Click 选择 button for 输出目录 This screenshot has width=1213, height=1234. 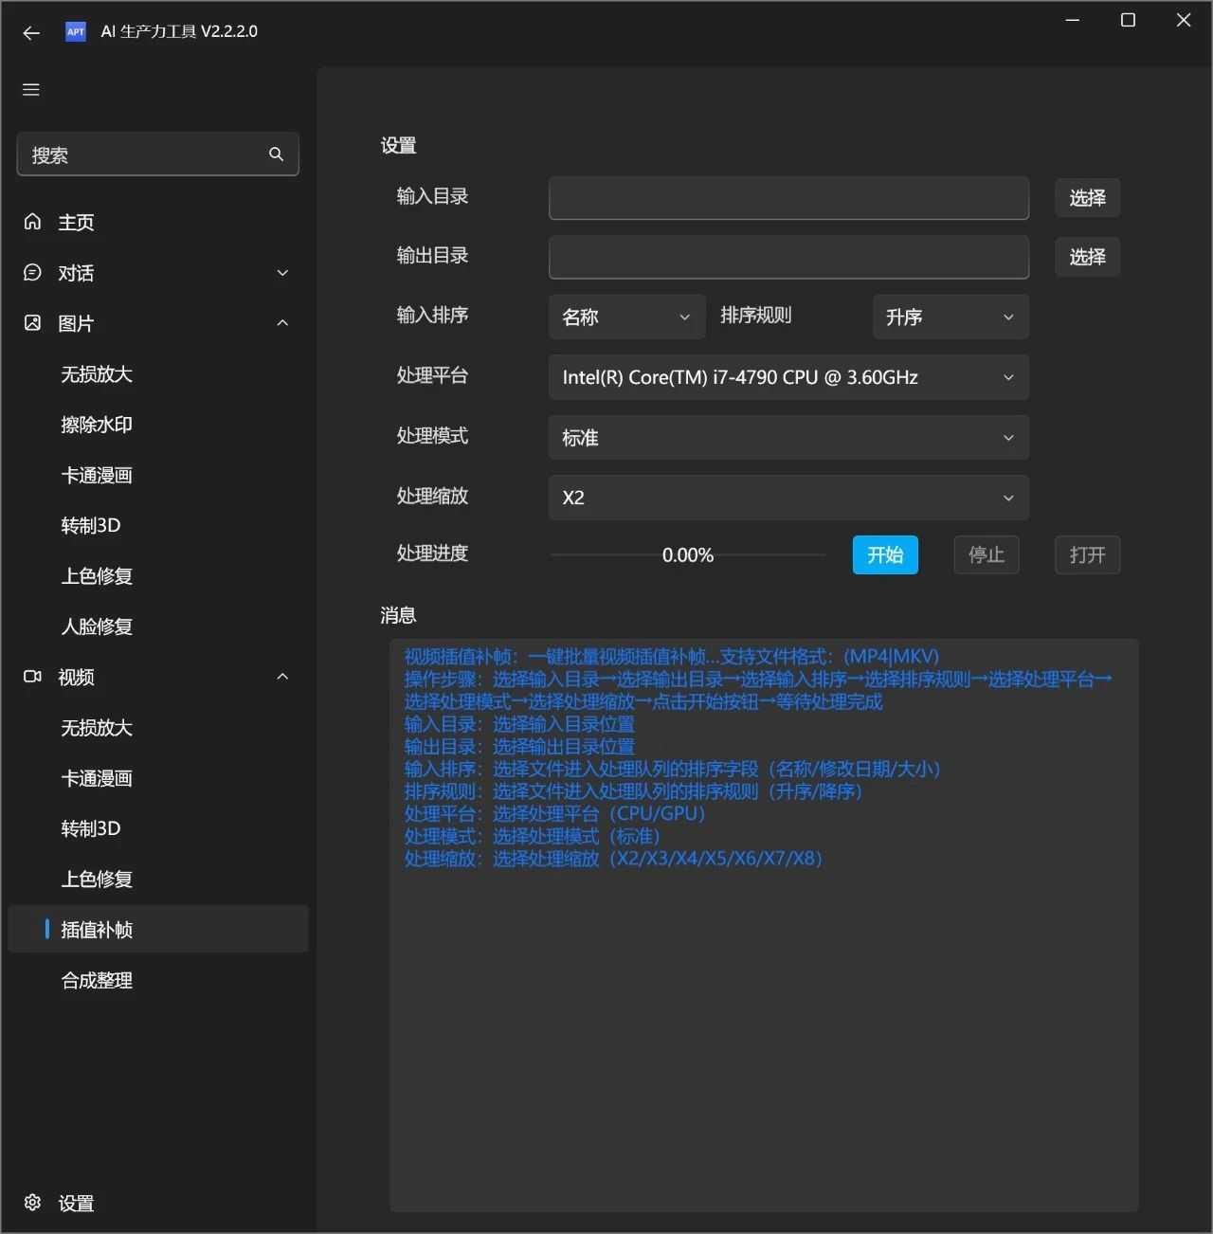[x=1088, y=257]
